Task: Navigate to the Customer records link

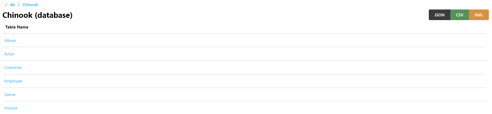Action: (13, 67)
